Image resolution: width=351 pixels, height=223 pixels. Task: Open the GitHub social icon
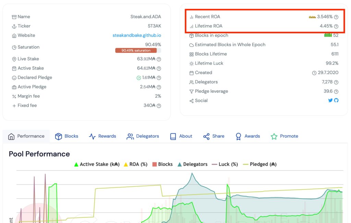[336, 101]
